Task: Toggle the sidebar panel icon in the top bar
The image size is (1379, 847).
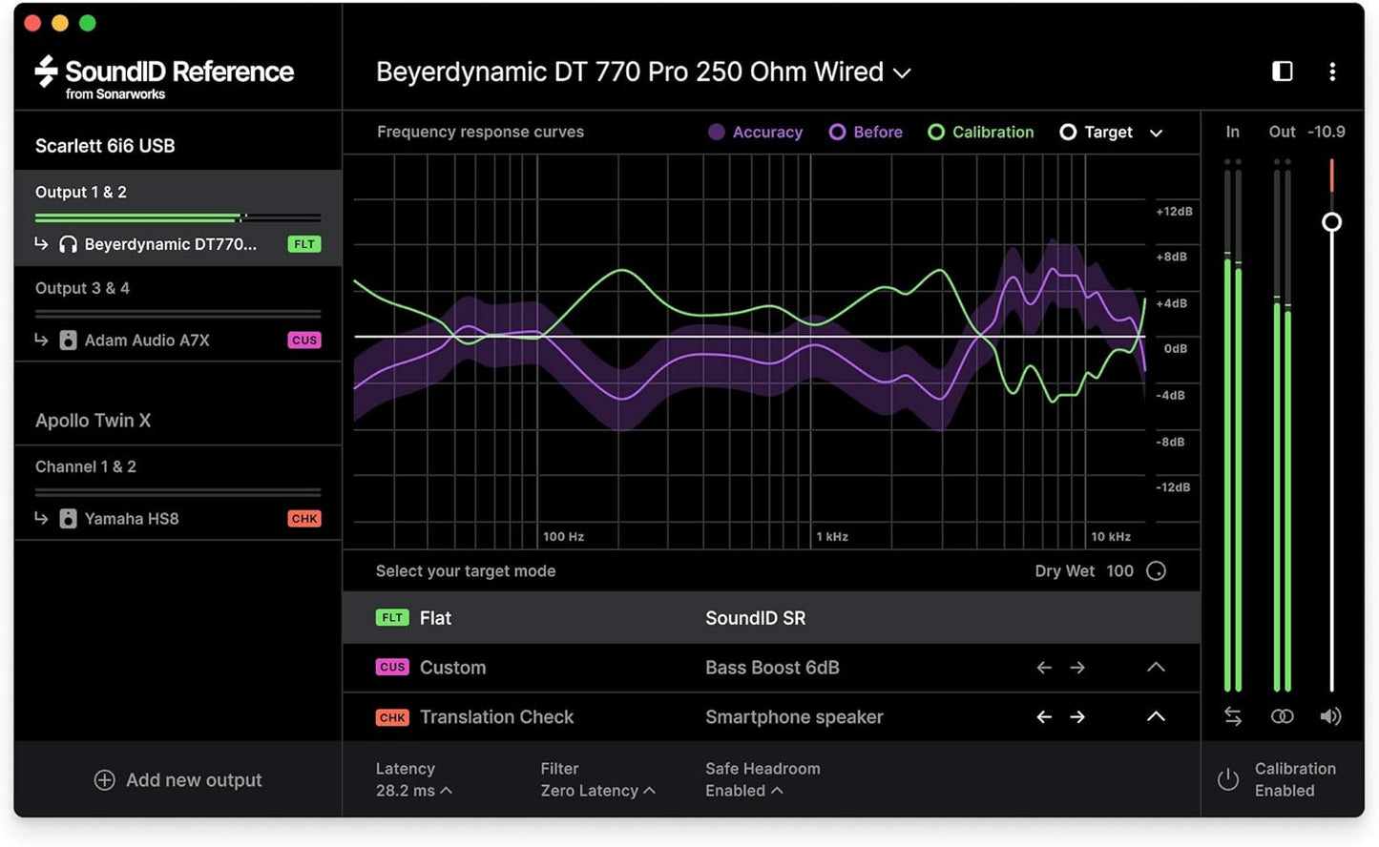Action: point(1283,72)
